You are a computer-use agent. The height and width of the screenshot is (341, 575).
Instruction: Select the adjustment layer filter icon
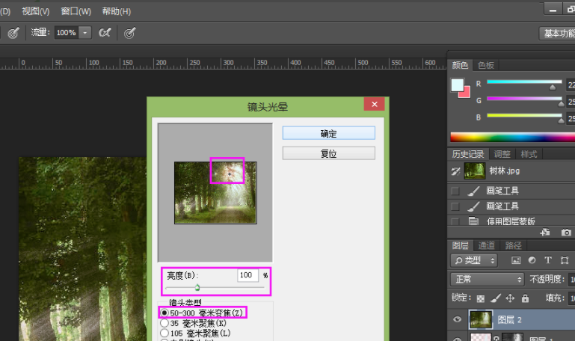tap(532, 261)
